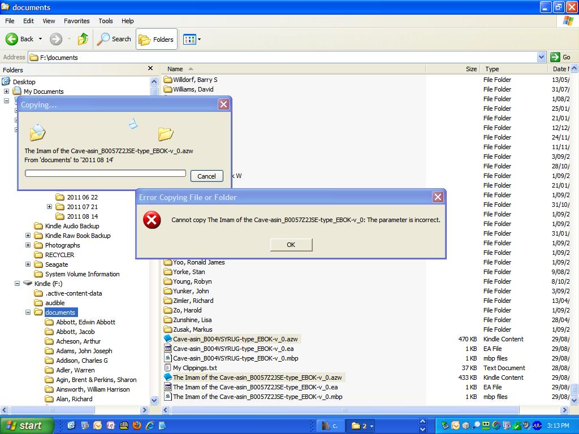Image resolution: width=579 pixels, height=434 pixels.
Task: Cancel the copying operation
Action: 206,176
